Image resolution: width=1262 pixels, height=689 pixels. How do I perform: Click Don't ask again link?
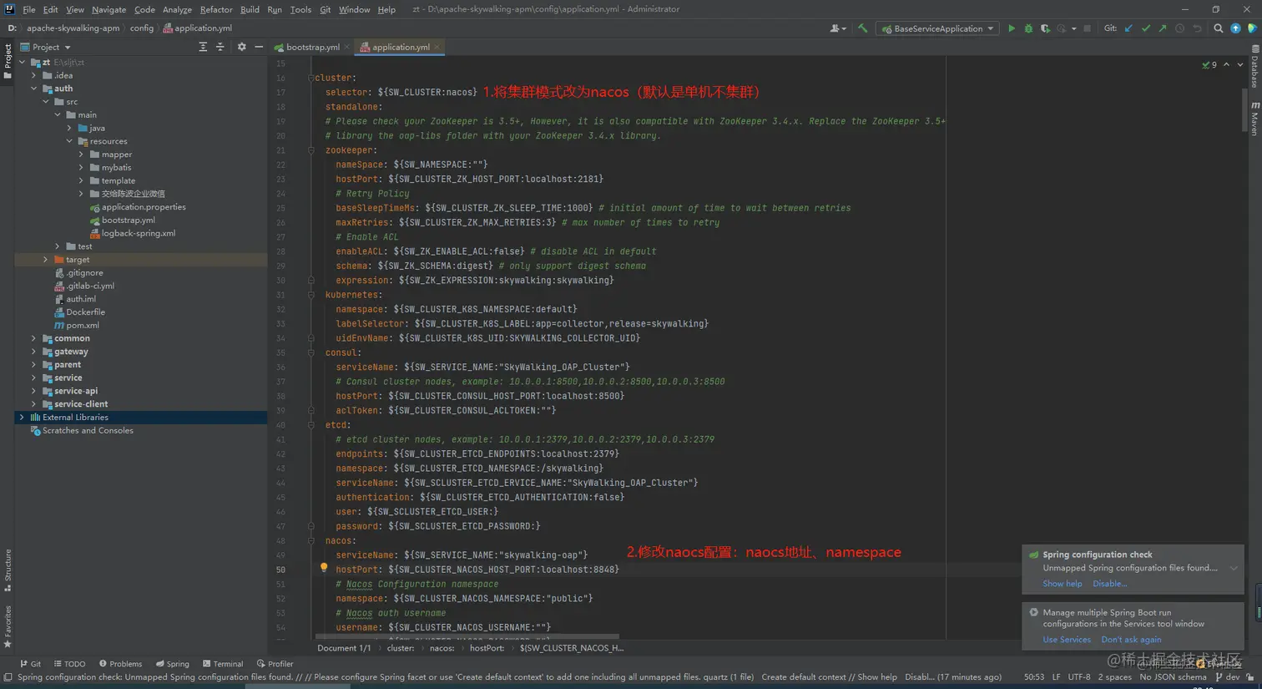[1131, 640]
